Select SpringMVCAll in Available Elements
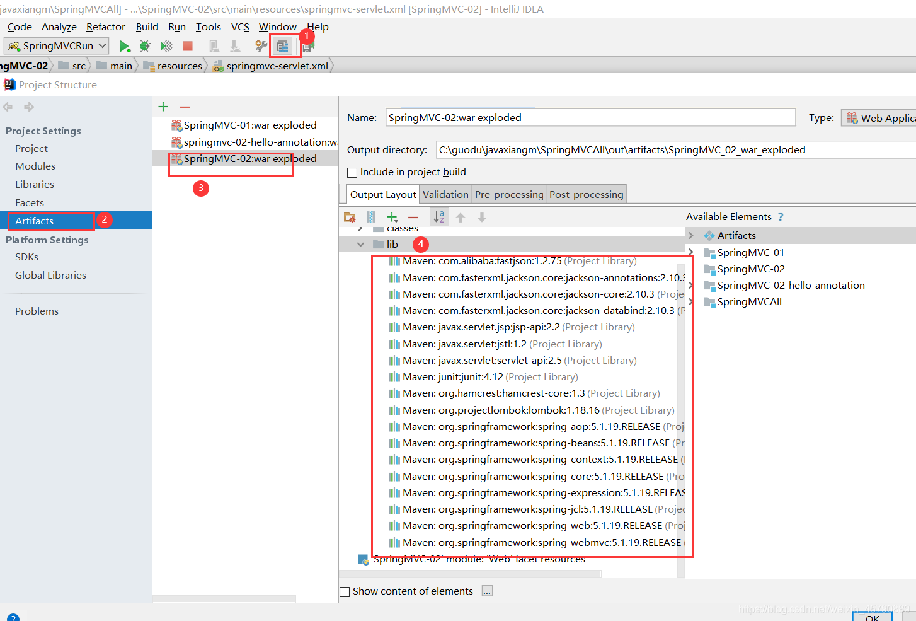The image size is (916, 621). [743, 301]
